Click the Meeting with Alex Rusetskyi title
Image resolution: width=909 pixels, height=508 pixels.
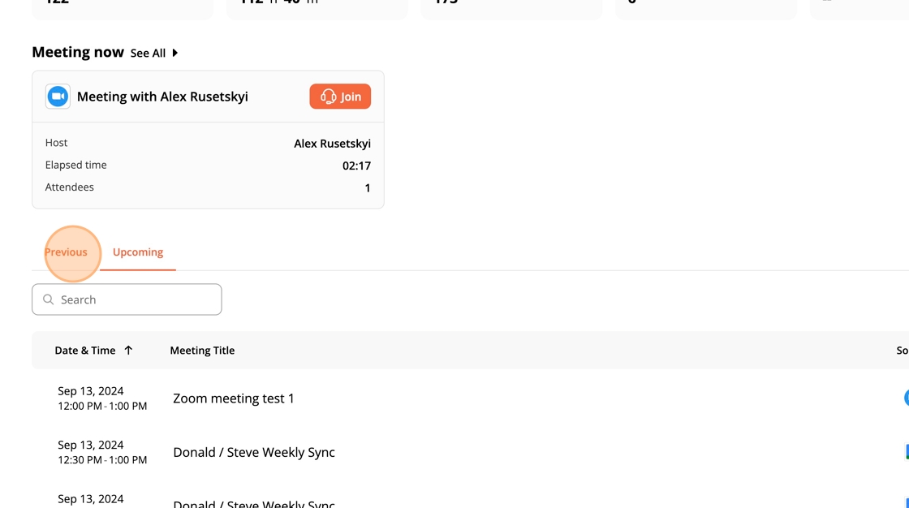pos(162,97)
